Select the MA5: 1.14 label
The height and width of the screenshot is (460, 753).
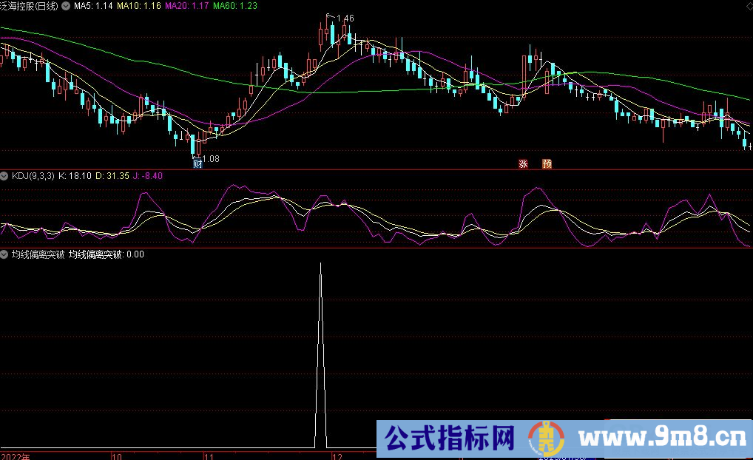click(x=93, y=6)
